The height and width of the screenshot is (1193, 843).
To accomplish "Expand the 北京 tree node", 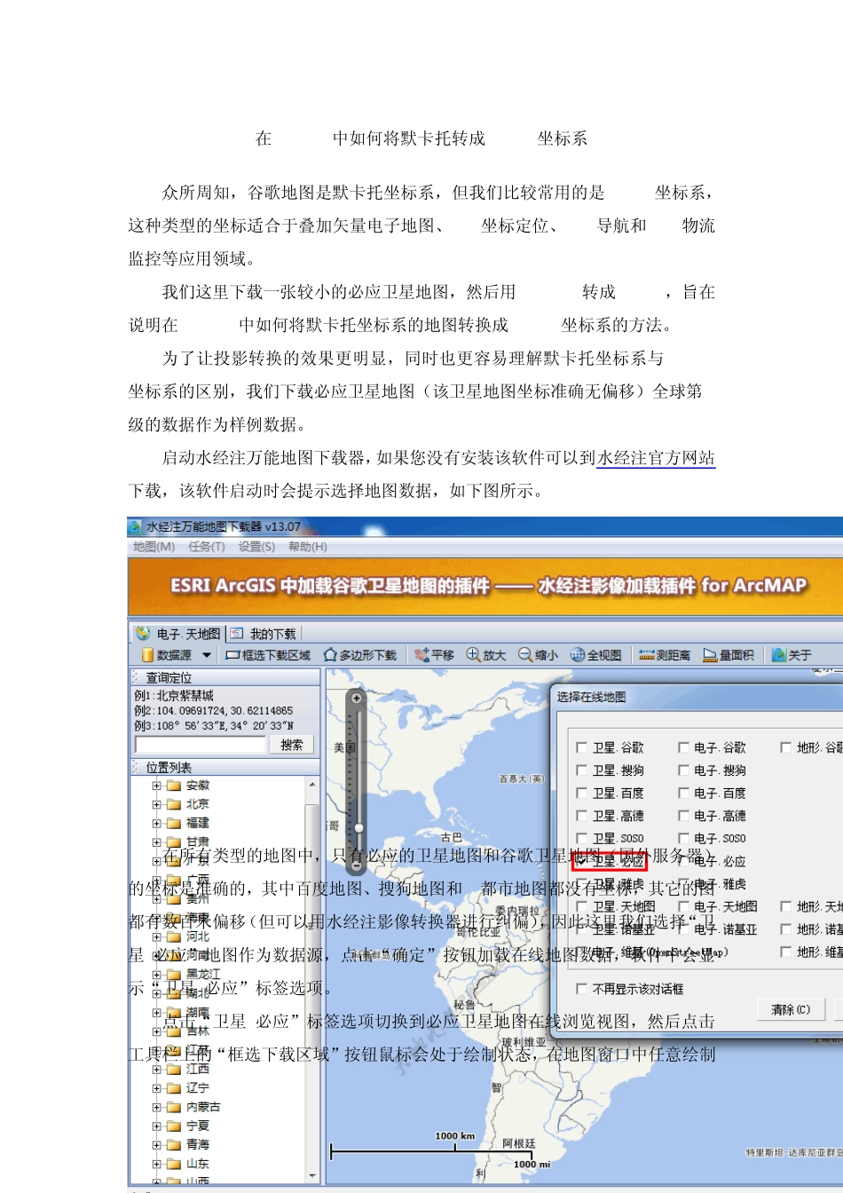I will 157,804.
